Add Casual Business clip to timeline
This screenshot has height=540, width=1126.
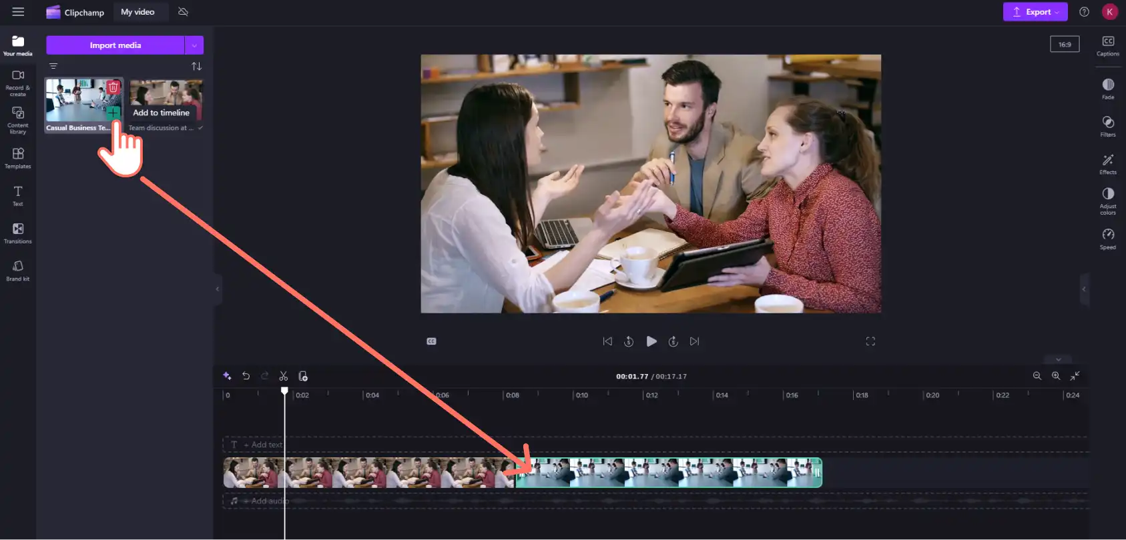113,113
